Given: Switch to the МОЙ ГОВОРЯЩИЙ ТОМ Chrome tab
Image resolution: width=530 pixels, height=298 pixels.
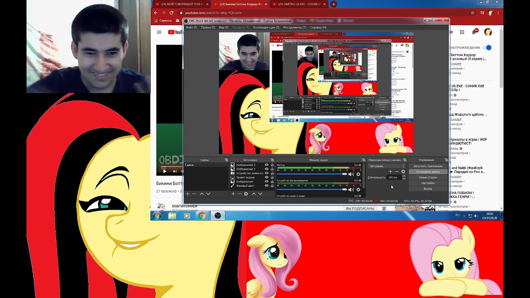Looking at the screenshot, I should coord(181,4).
